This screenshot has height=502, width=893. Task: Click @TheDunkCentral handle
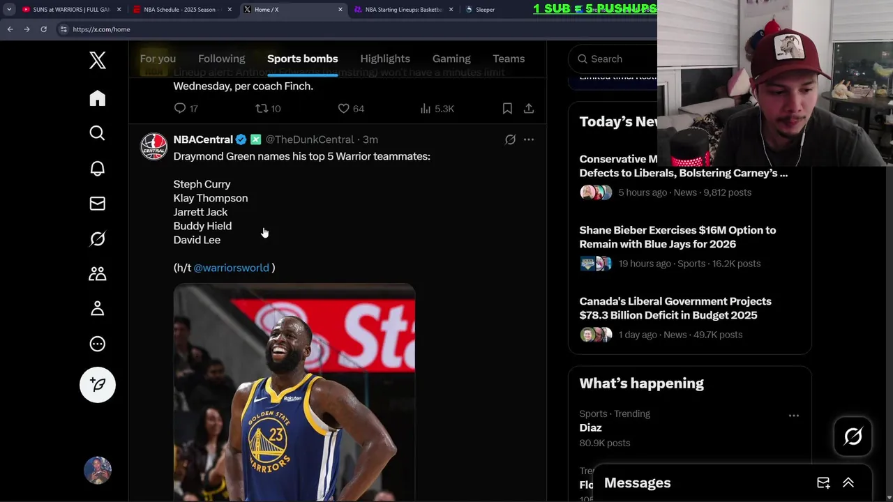(x=310, y=139)
